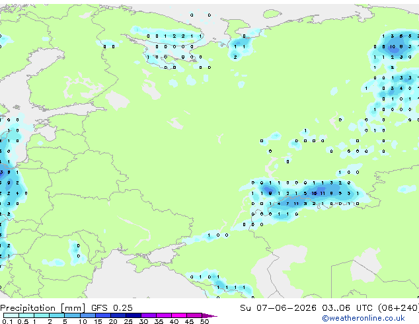Click the 0.5–1 mm legend color box
The height and width of the screenshot is (324, 419).
[26, 315]
